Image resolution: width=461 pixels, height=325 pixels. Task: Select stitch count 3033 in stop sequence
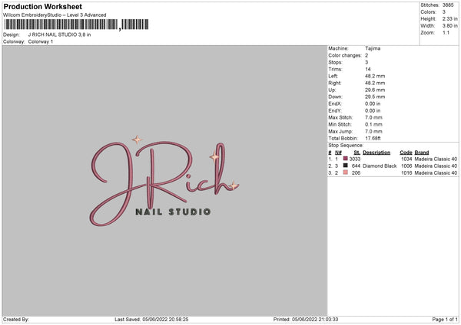pos(355,159)
